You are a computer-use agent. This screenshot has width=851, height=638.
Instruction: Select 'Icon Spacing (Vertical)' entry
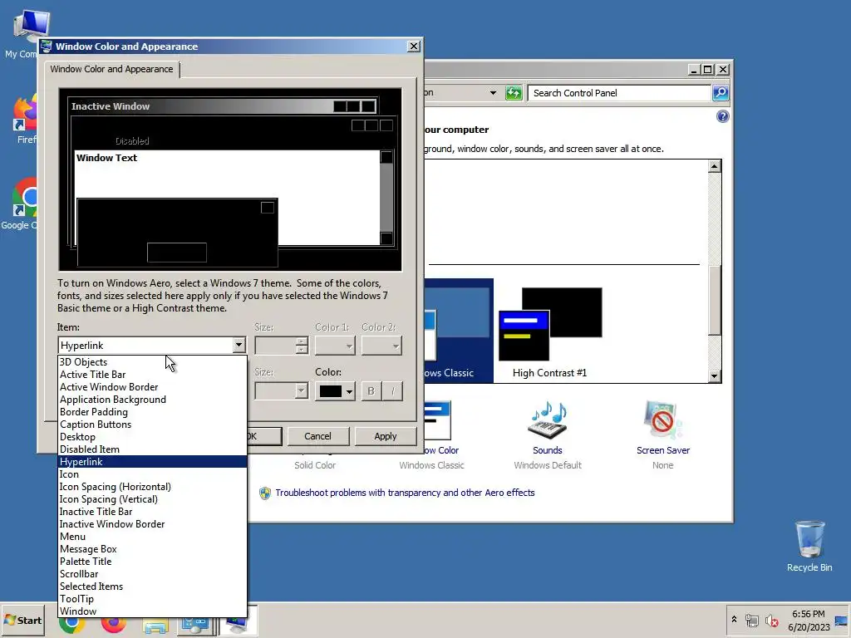[x=152, y=499]
